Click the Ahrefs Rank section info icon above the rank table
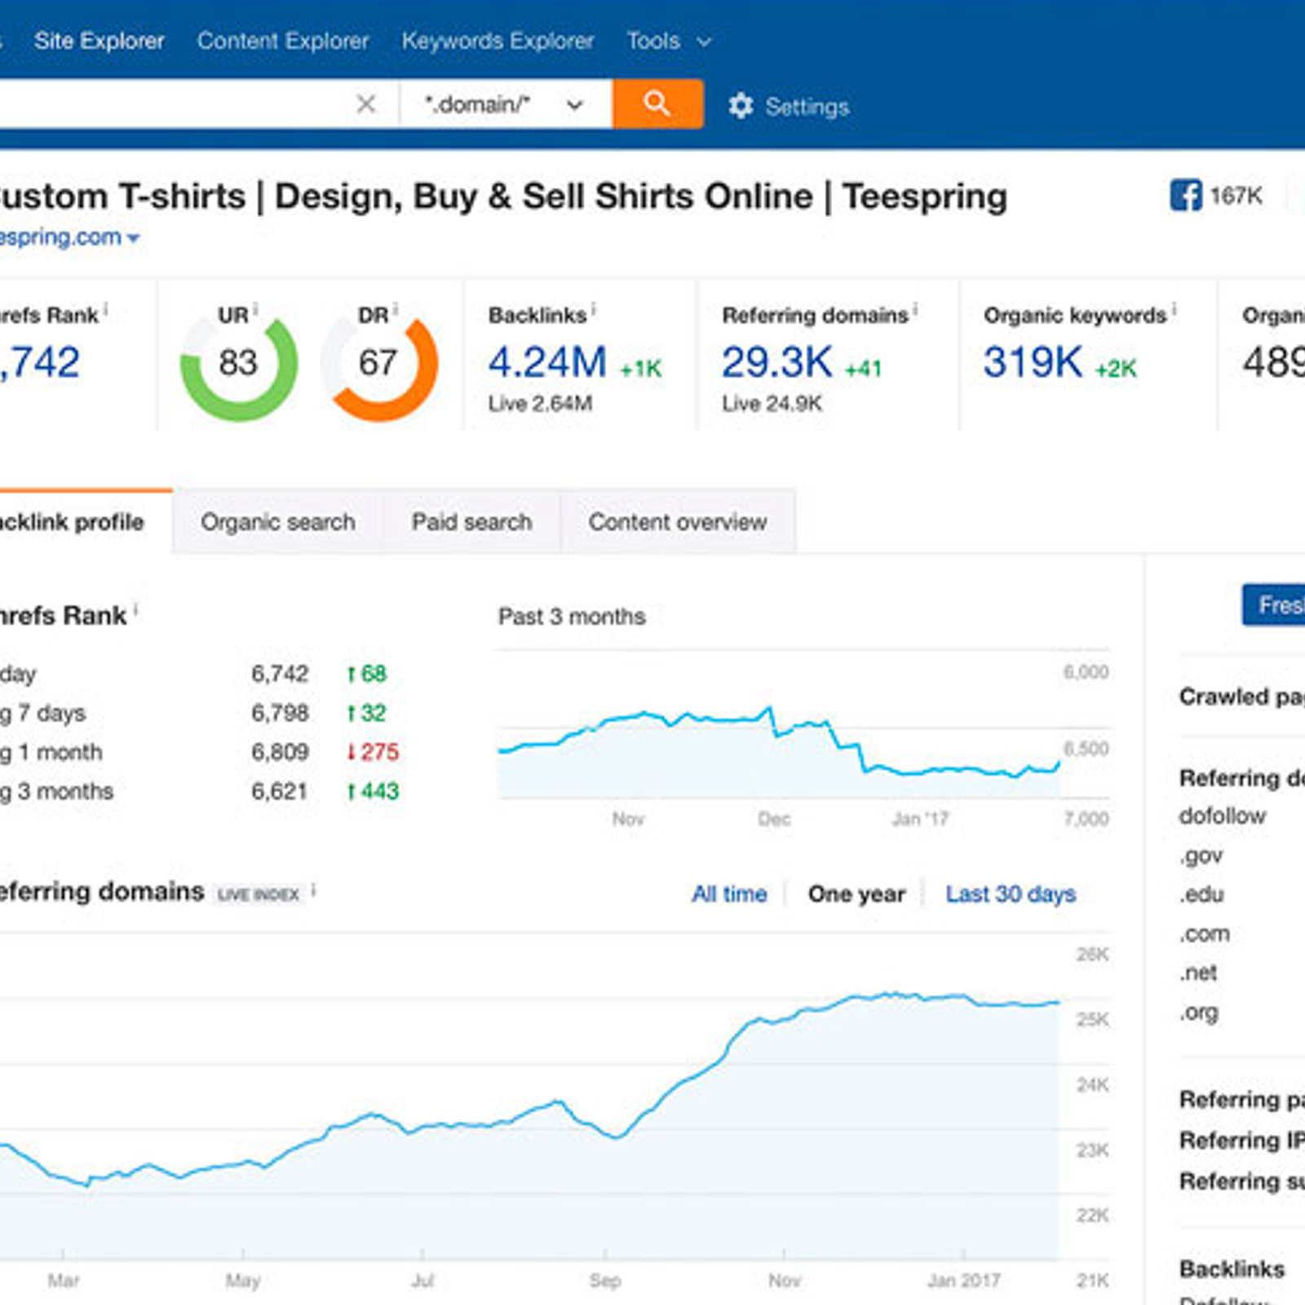The width and height of the screenshot is (1305, 1305). 135,609
